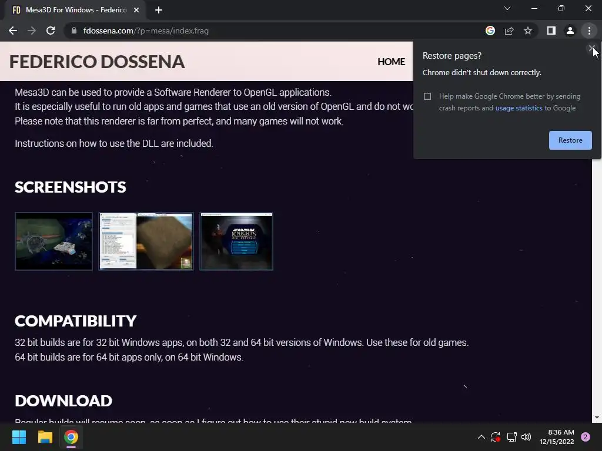Enable sending crash reports checkbox
The width and height of the screenshot is (602, 451).
(x=427, y=96)
